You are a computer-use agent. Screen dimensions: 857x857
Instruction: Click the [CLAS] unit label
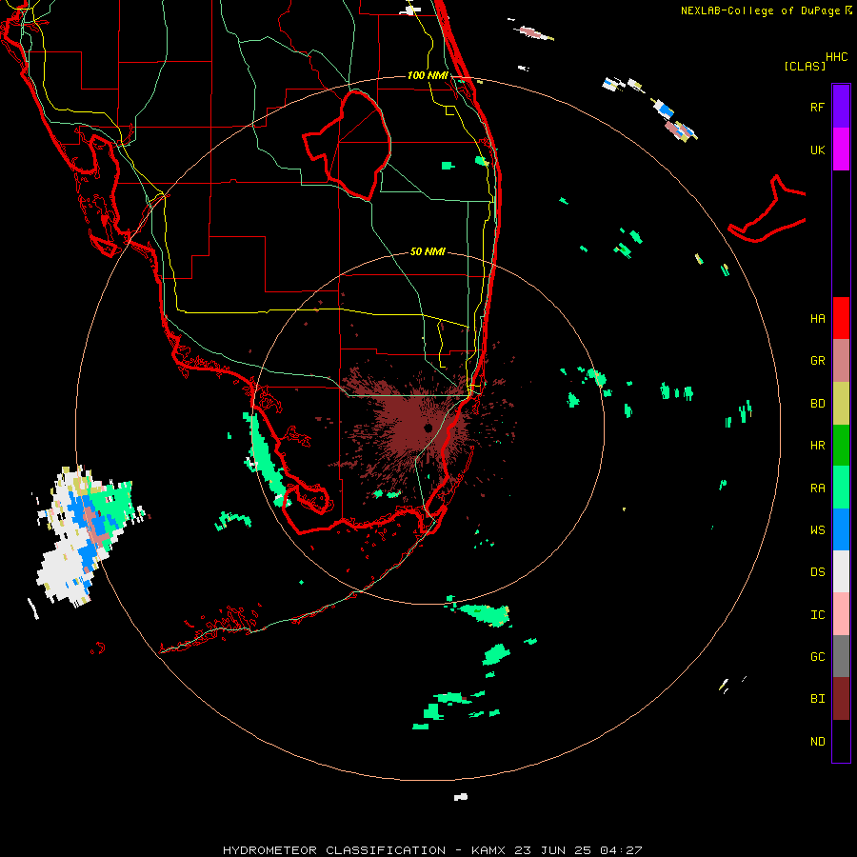pyautogui.click(x=805, y=66)
